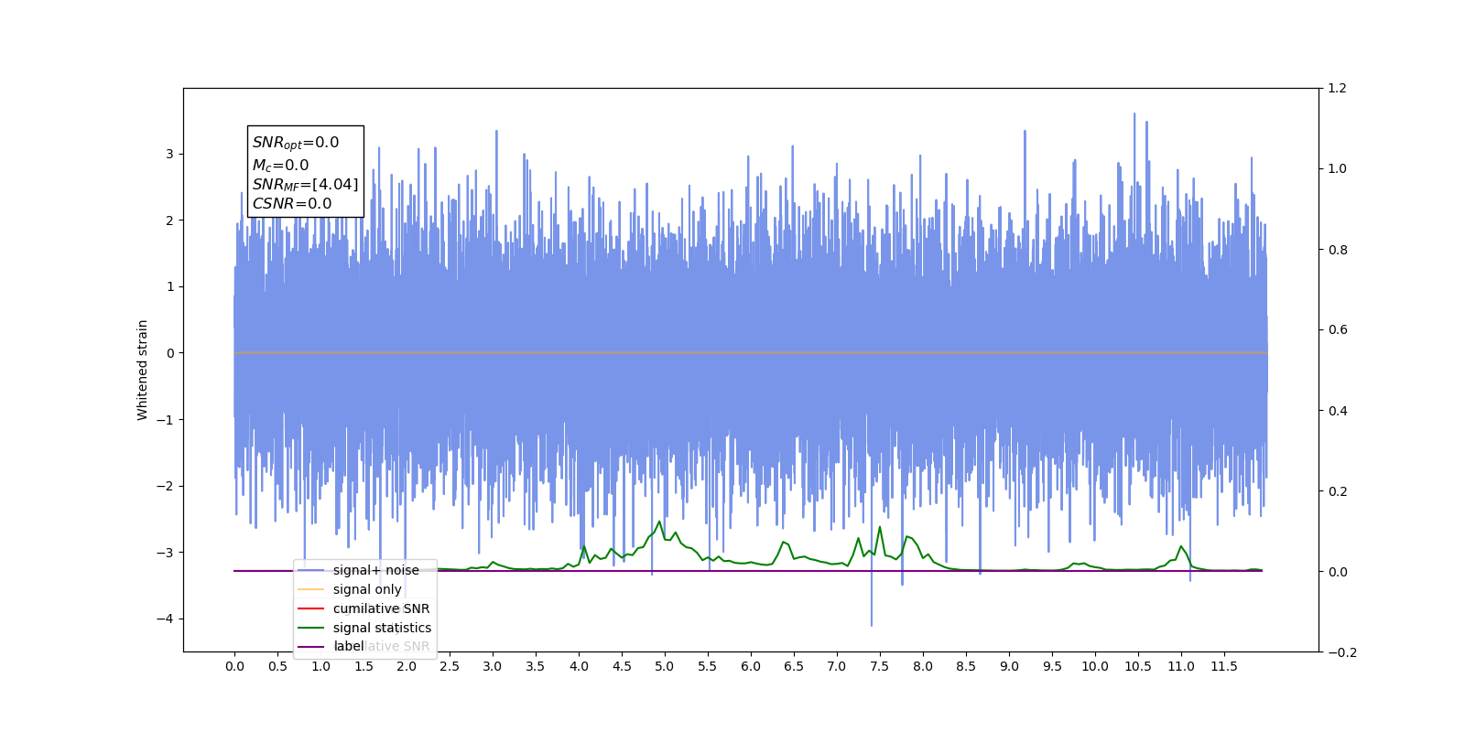The height and width of the screenshot is (732, 1465).
Task: Click the 'signal only' legend entry
Action: tap(367, 589)
